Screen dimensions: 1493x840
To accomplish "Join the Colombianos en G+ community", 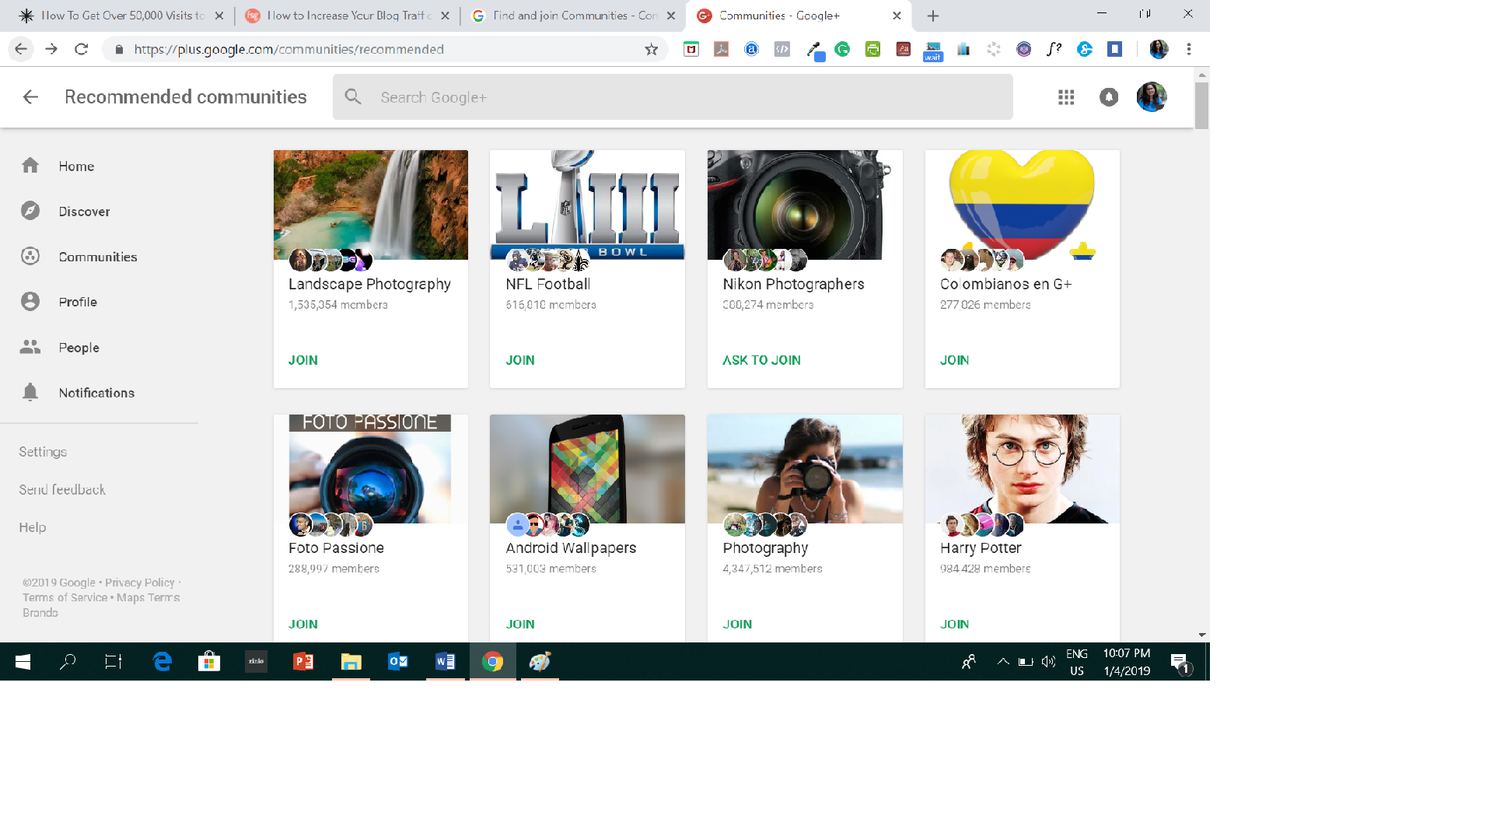I will tap(954, 360).
